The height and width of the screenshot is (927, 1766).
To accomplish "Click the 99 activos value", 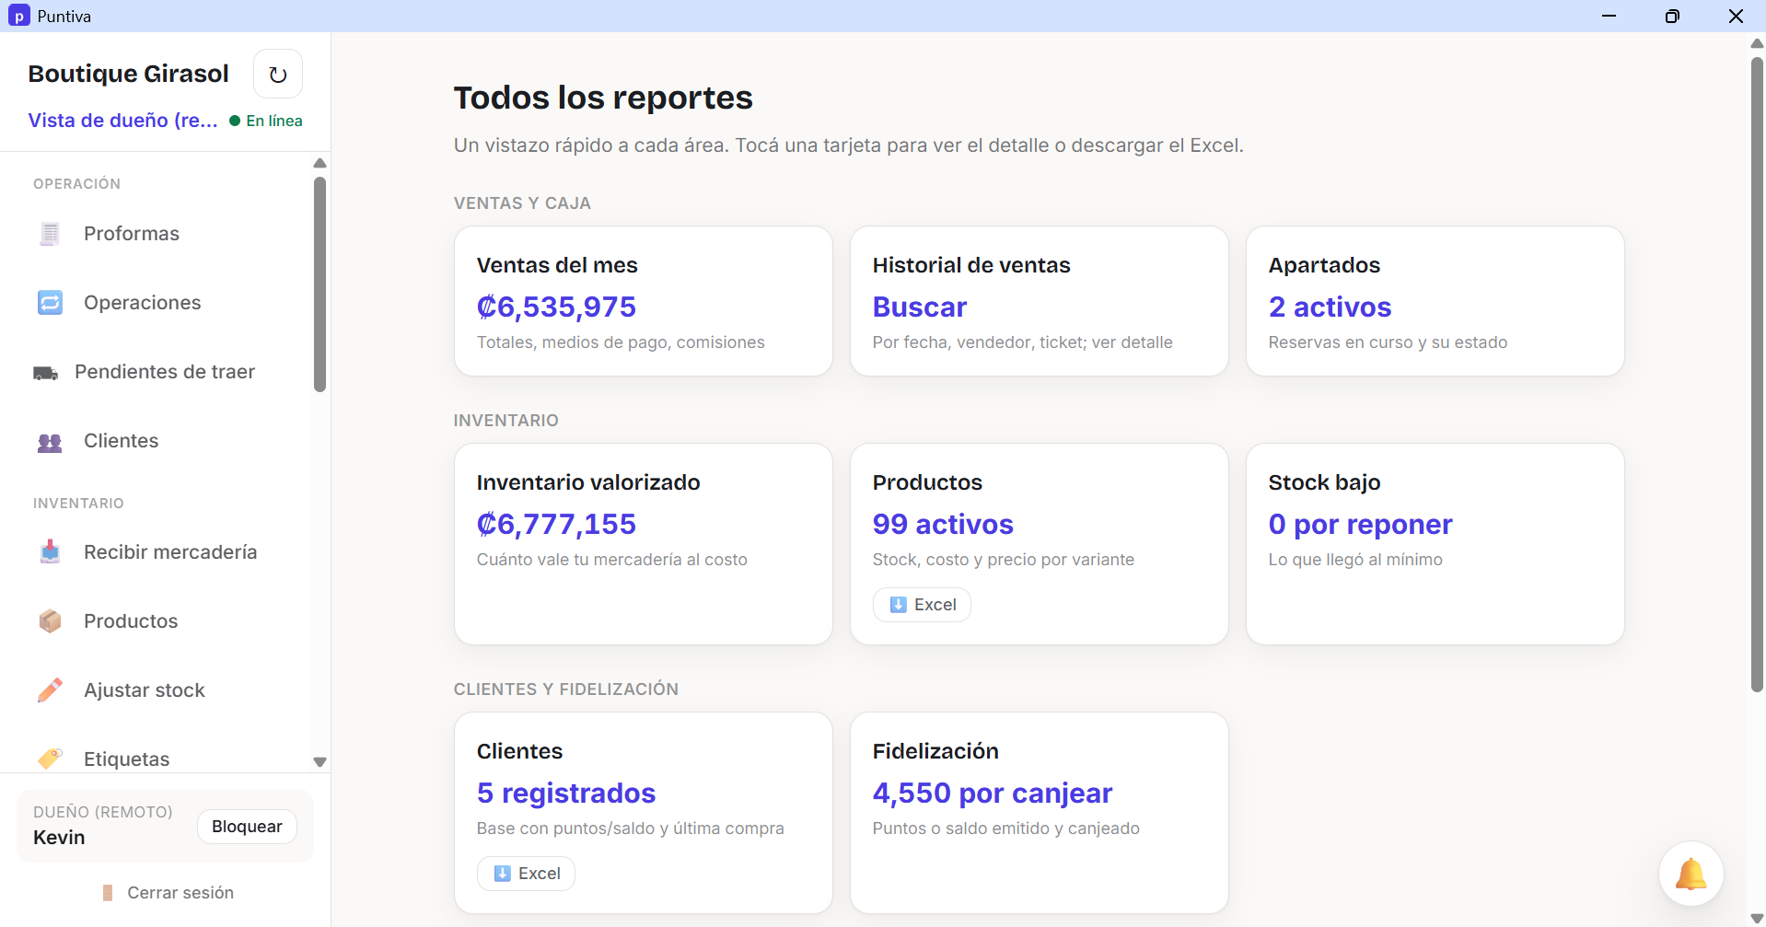I will [x=943, y=524].
